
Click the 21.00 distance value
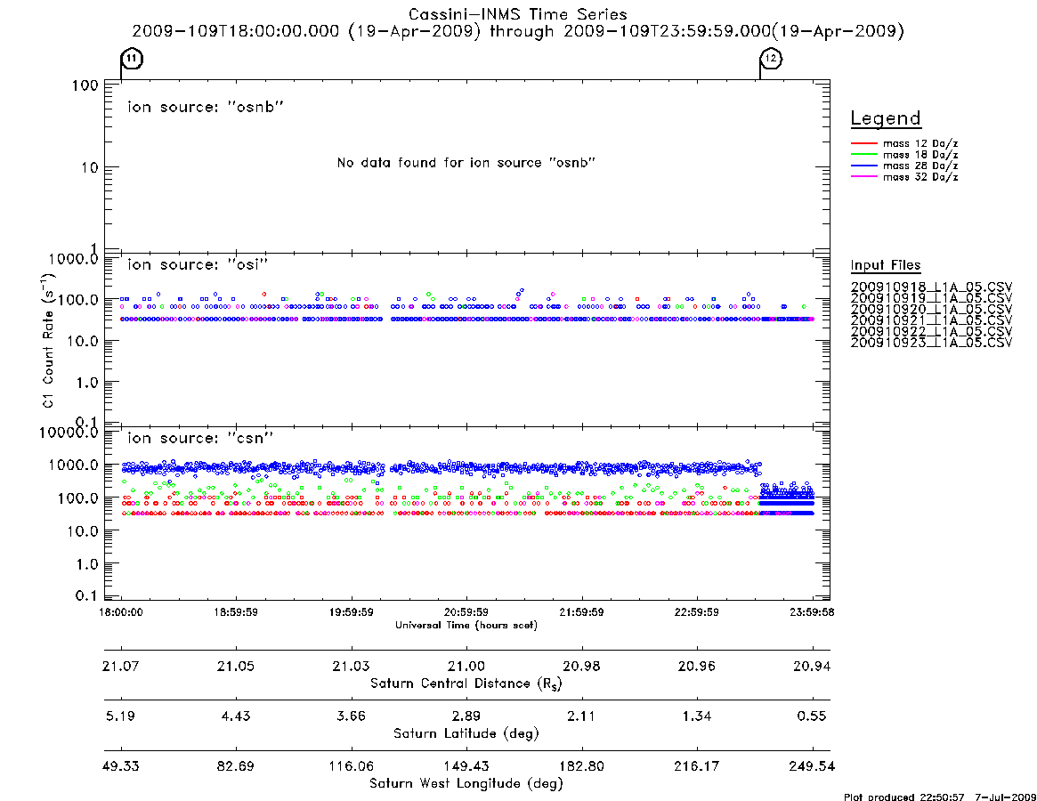coord(466,666)
